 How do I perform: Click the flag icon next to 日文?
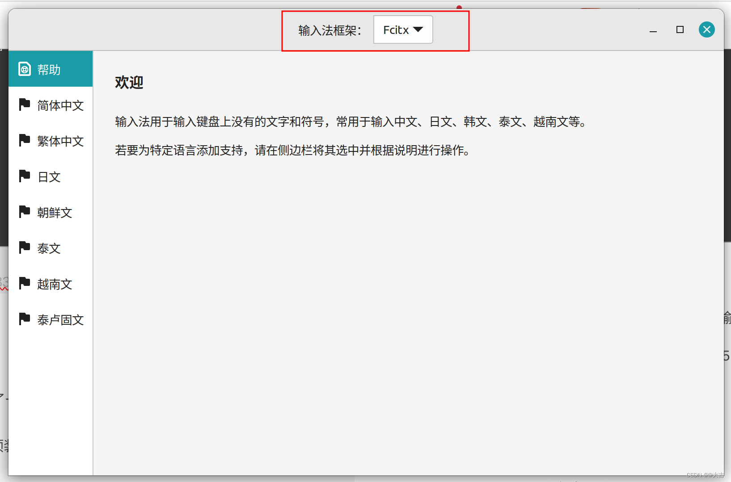tap(25, 176)
